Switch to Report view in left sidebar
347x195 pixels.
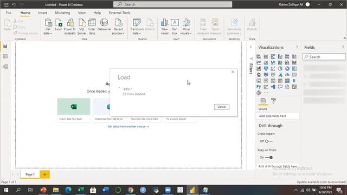tap(5, 47)
